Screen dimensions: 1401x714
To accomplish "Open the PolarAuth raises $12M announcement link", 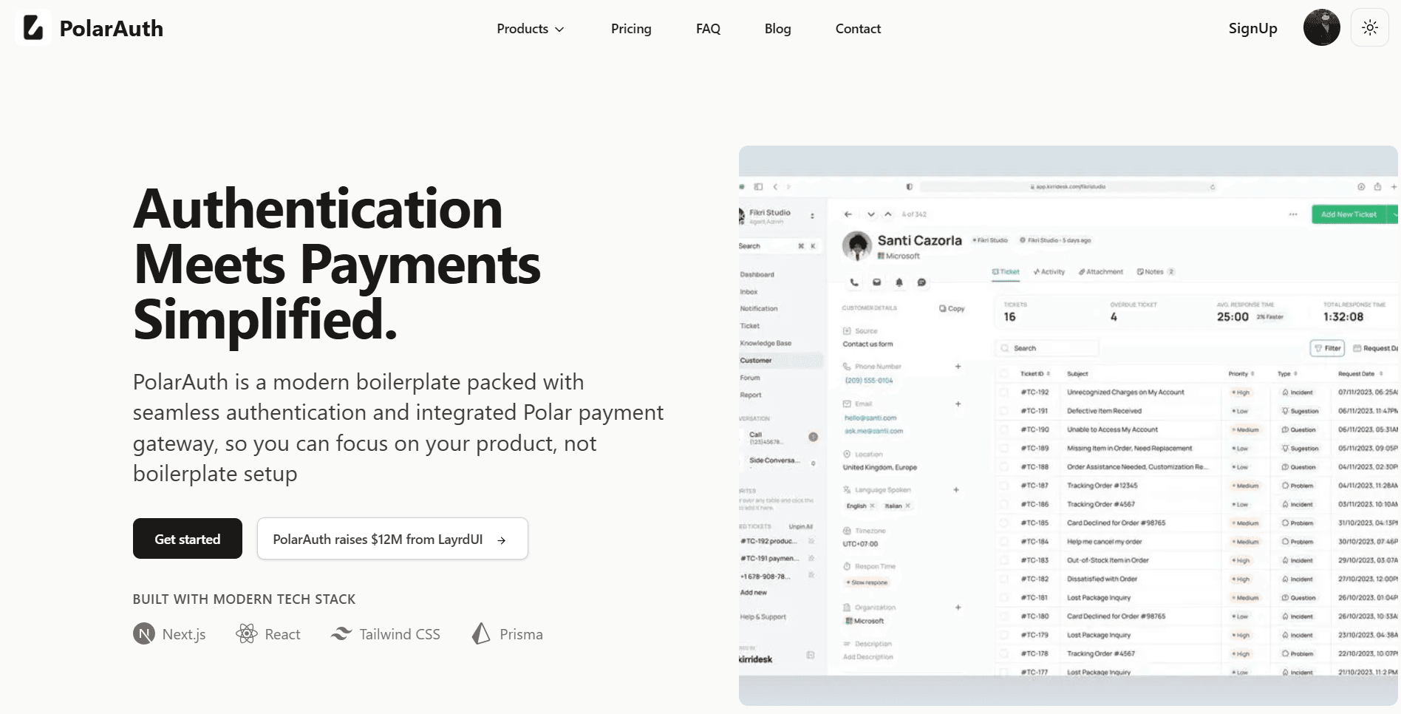I will (392, 539).
